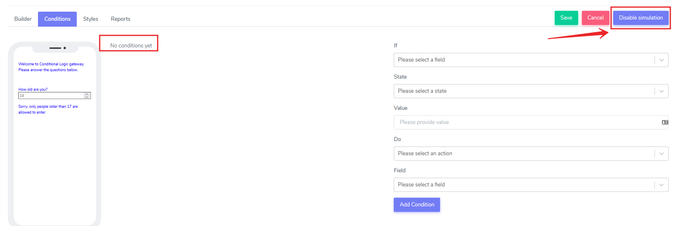Select the Conditions tab

point(58,19)
